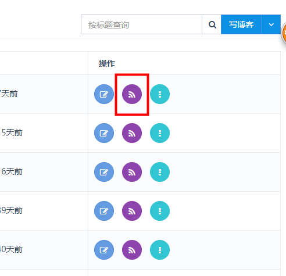Screen dimensions: 286x276
Task: Edit the post dated 6天前
Action: click(x=104, y=172)
